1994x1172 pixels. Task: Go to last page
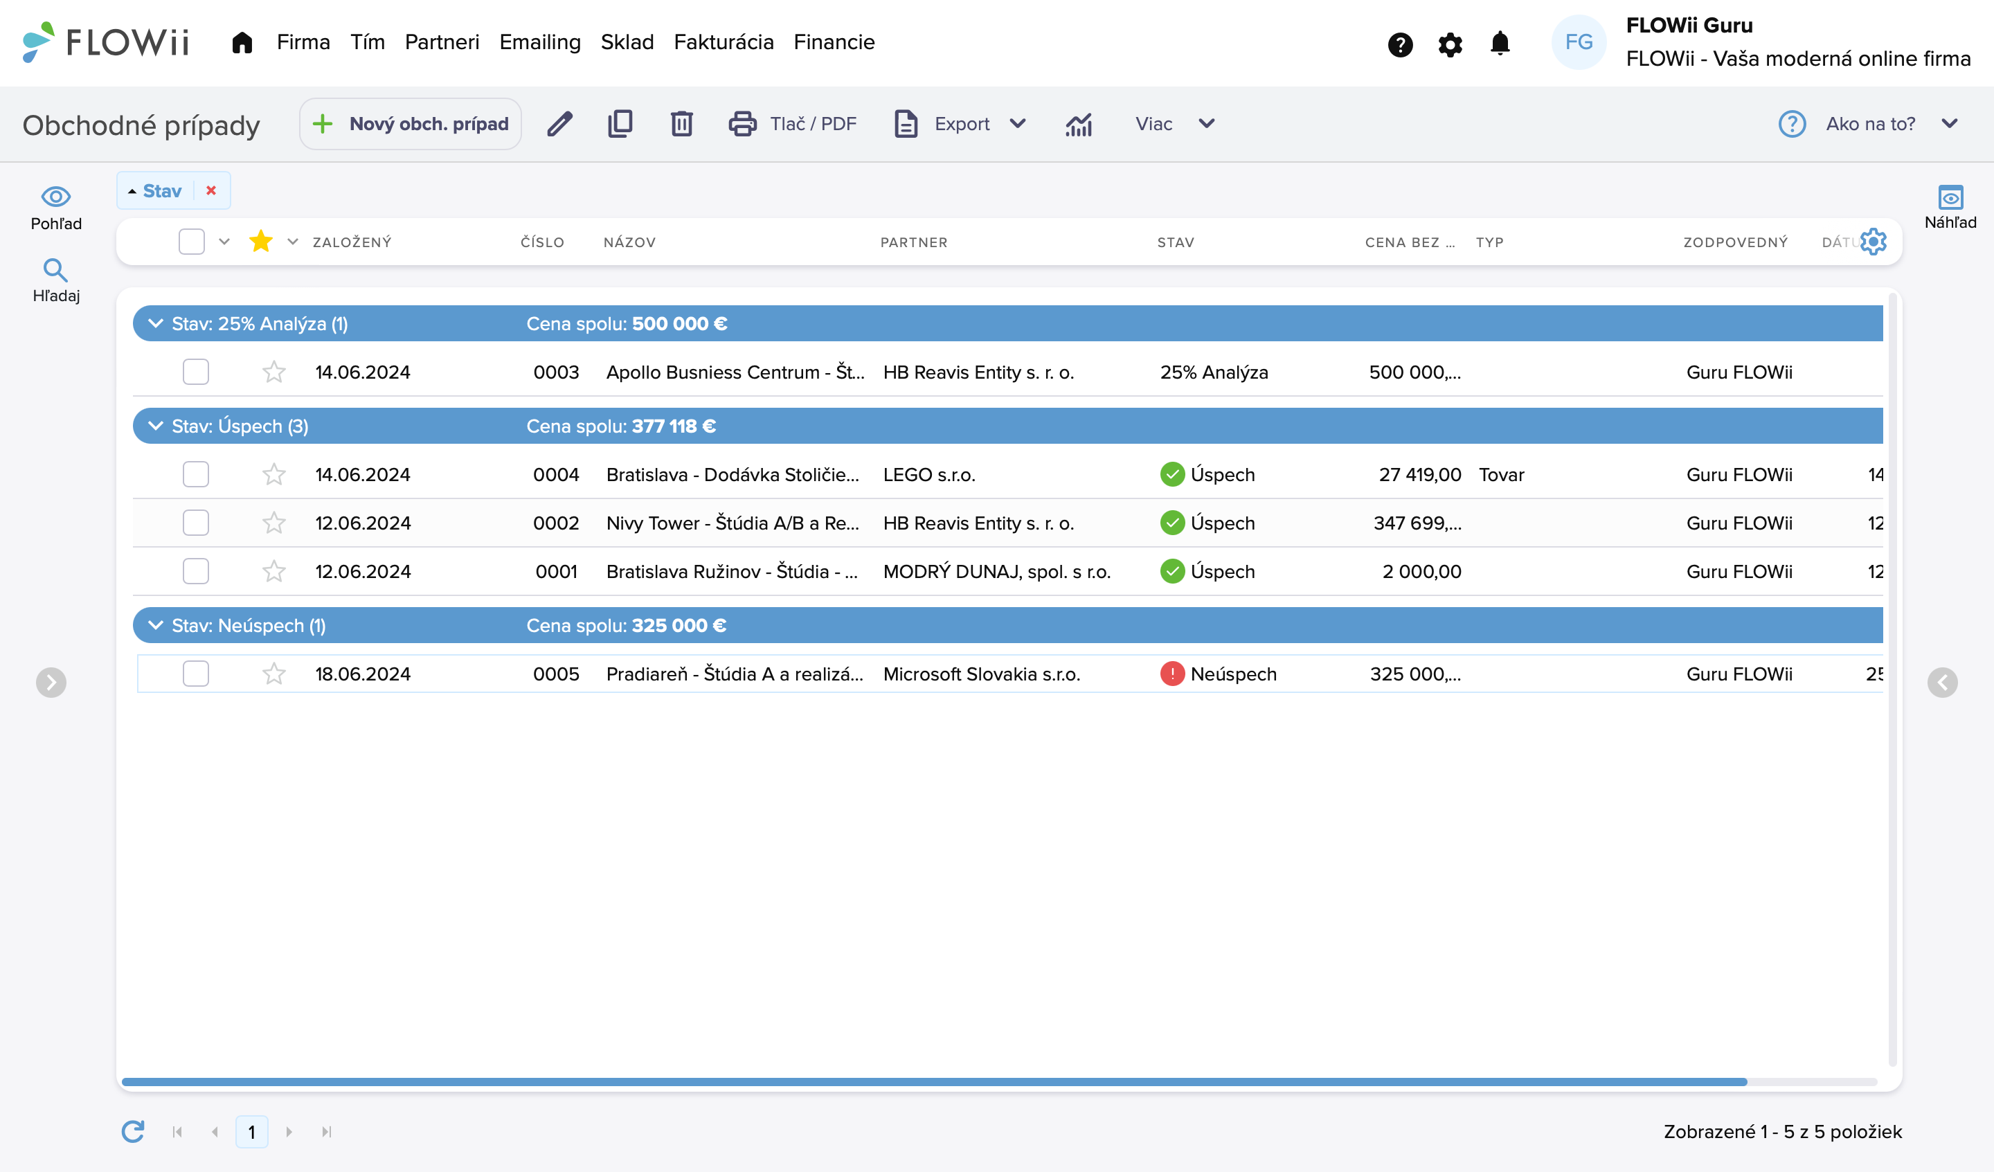coord(326,1132)
